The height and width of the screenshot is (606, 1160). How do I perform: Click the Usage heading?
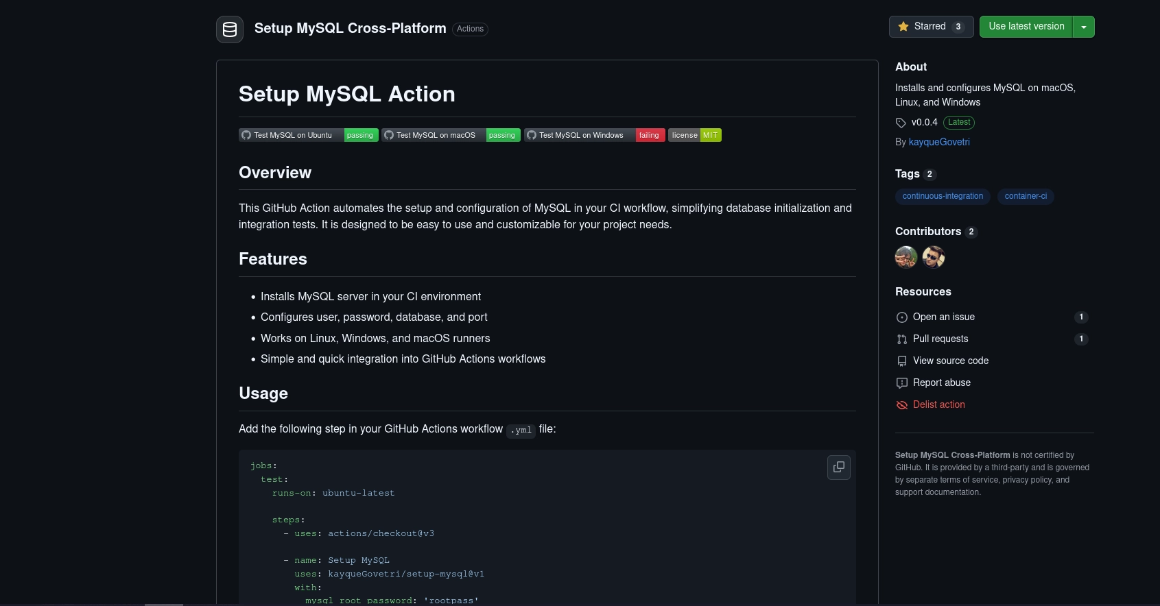[263, 393]
